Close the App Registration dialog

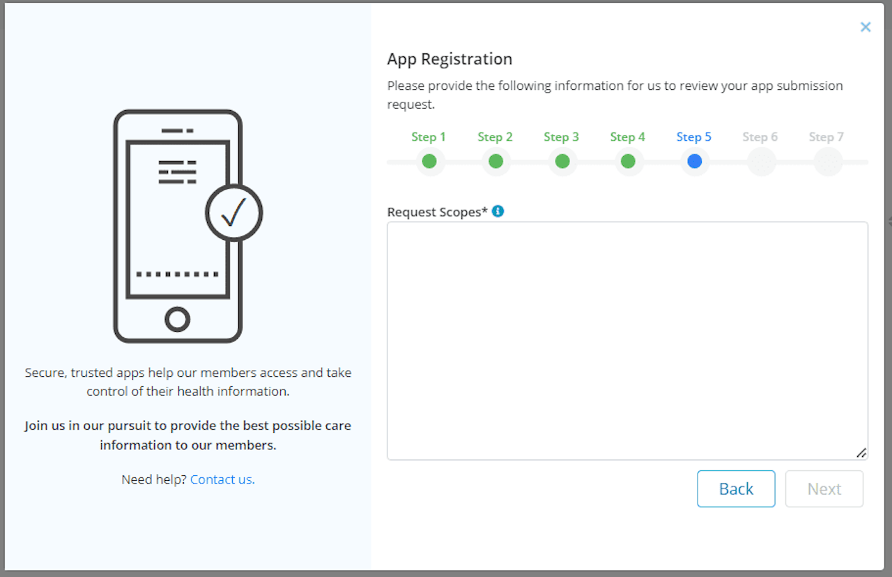pyautogui.click(x=866, y=26)
